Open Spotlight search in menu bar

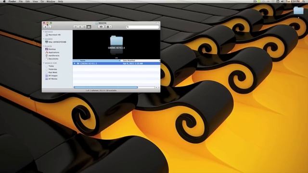pos(304,1)
